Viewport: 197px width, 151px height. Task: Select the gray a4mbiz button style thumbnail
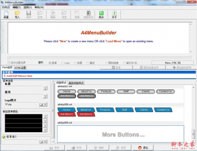point(120,96)
